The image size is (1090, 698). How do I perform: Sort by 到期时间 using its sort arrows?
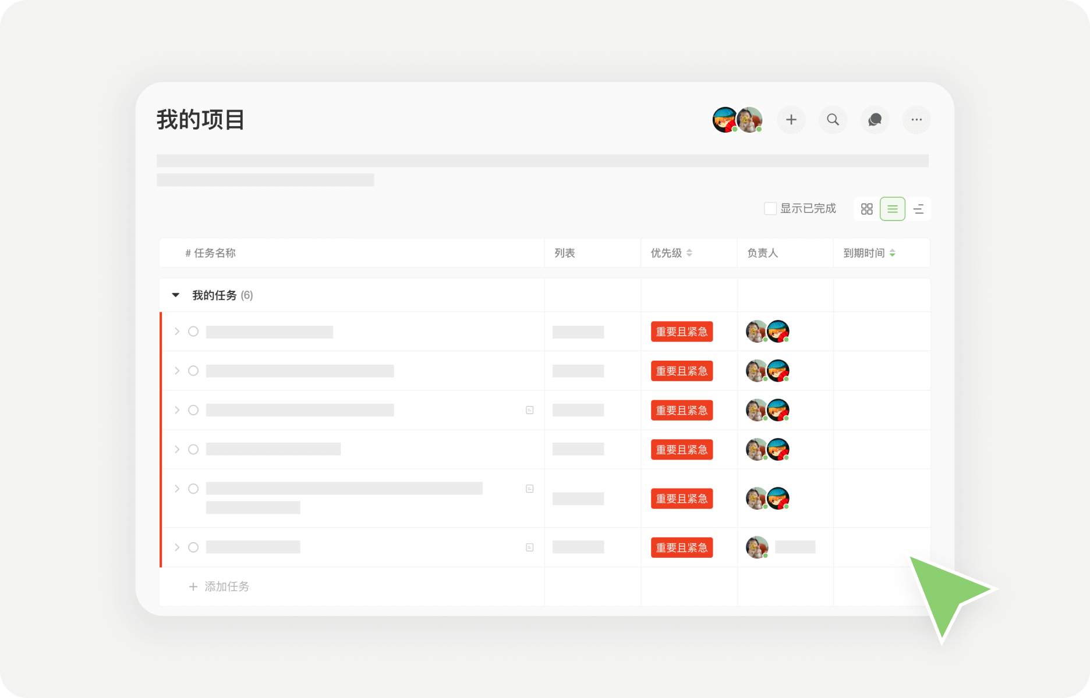(x=893, y=253)
